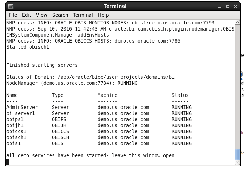Minimize the Terminal window

[x=220, y=6]
